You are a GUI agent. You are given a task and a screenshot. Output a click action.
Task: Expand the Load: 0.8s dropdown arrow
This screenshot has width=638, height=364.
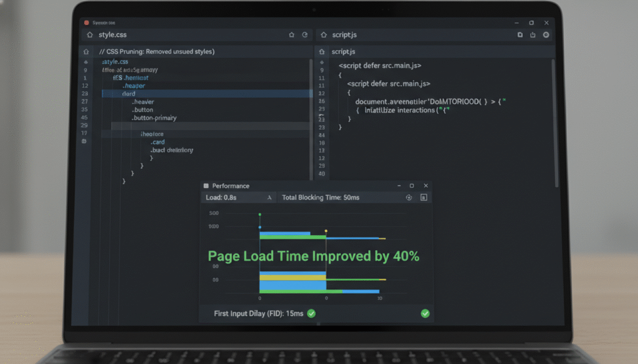click(269, 198)
